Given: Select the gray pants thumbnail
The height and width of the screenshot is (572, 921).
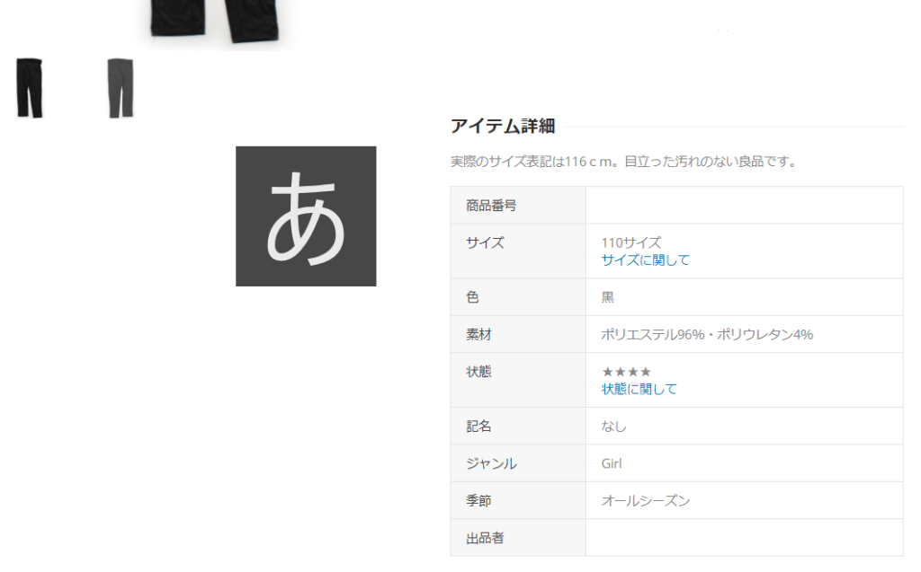Looking at the screenshot, I should click(x=120, y=87).
